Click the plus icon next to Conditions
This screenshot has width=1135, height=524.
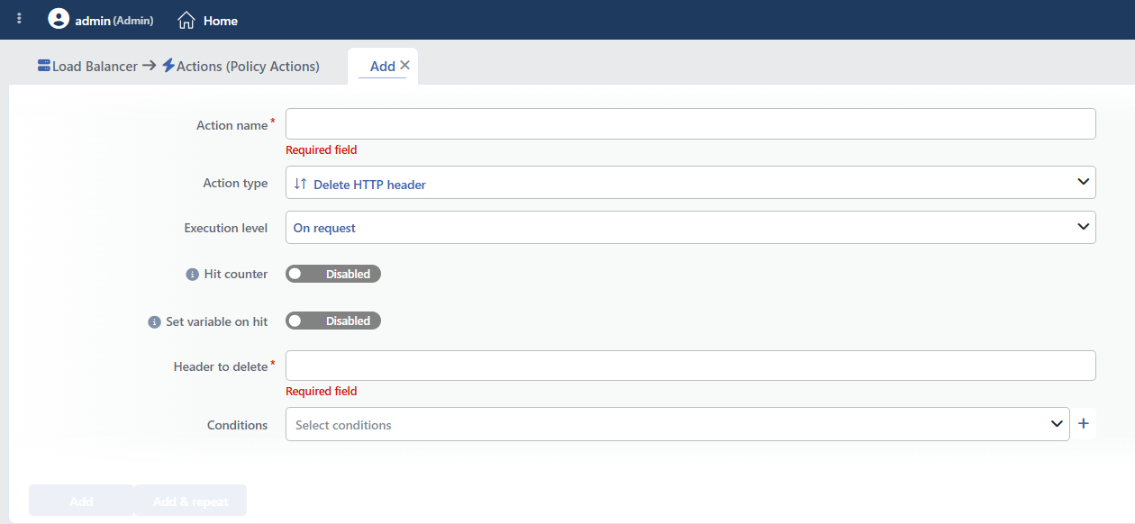pos(1084,423)
